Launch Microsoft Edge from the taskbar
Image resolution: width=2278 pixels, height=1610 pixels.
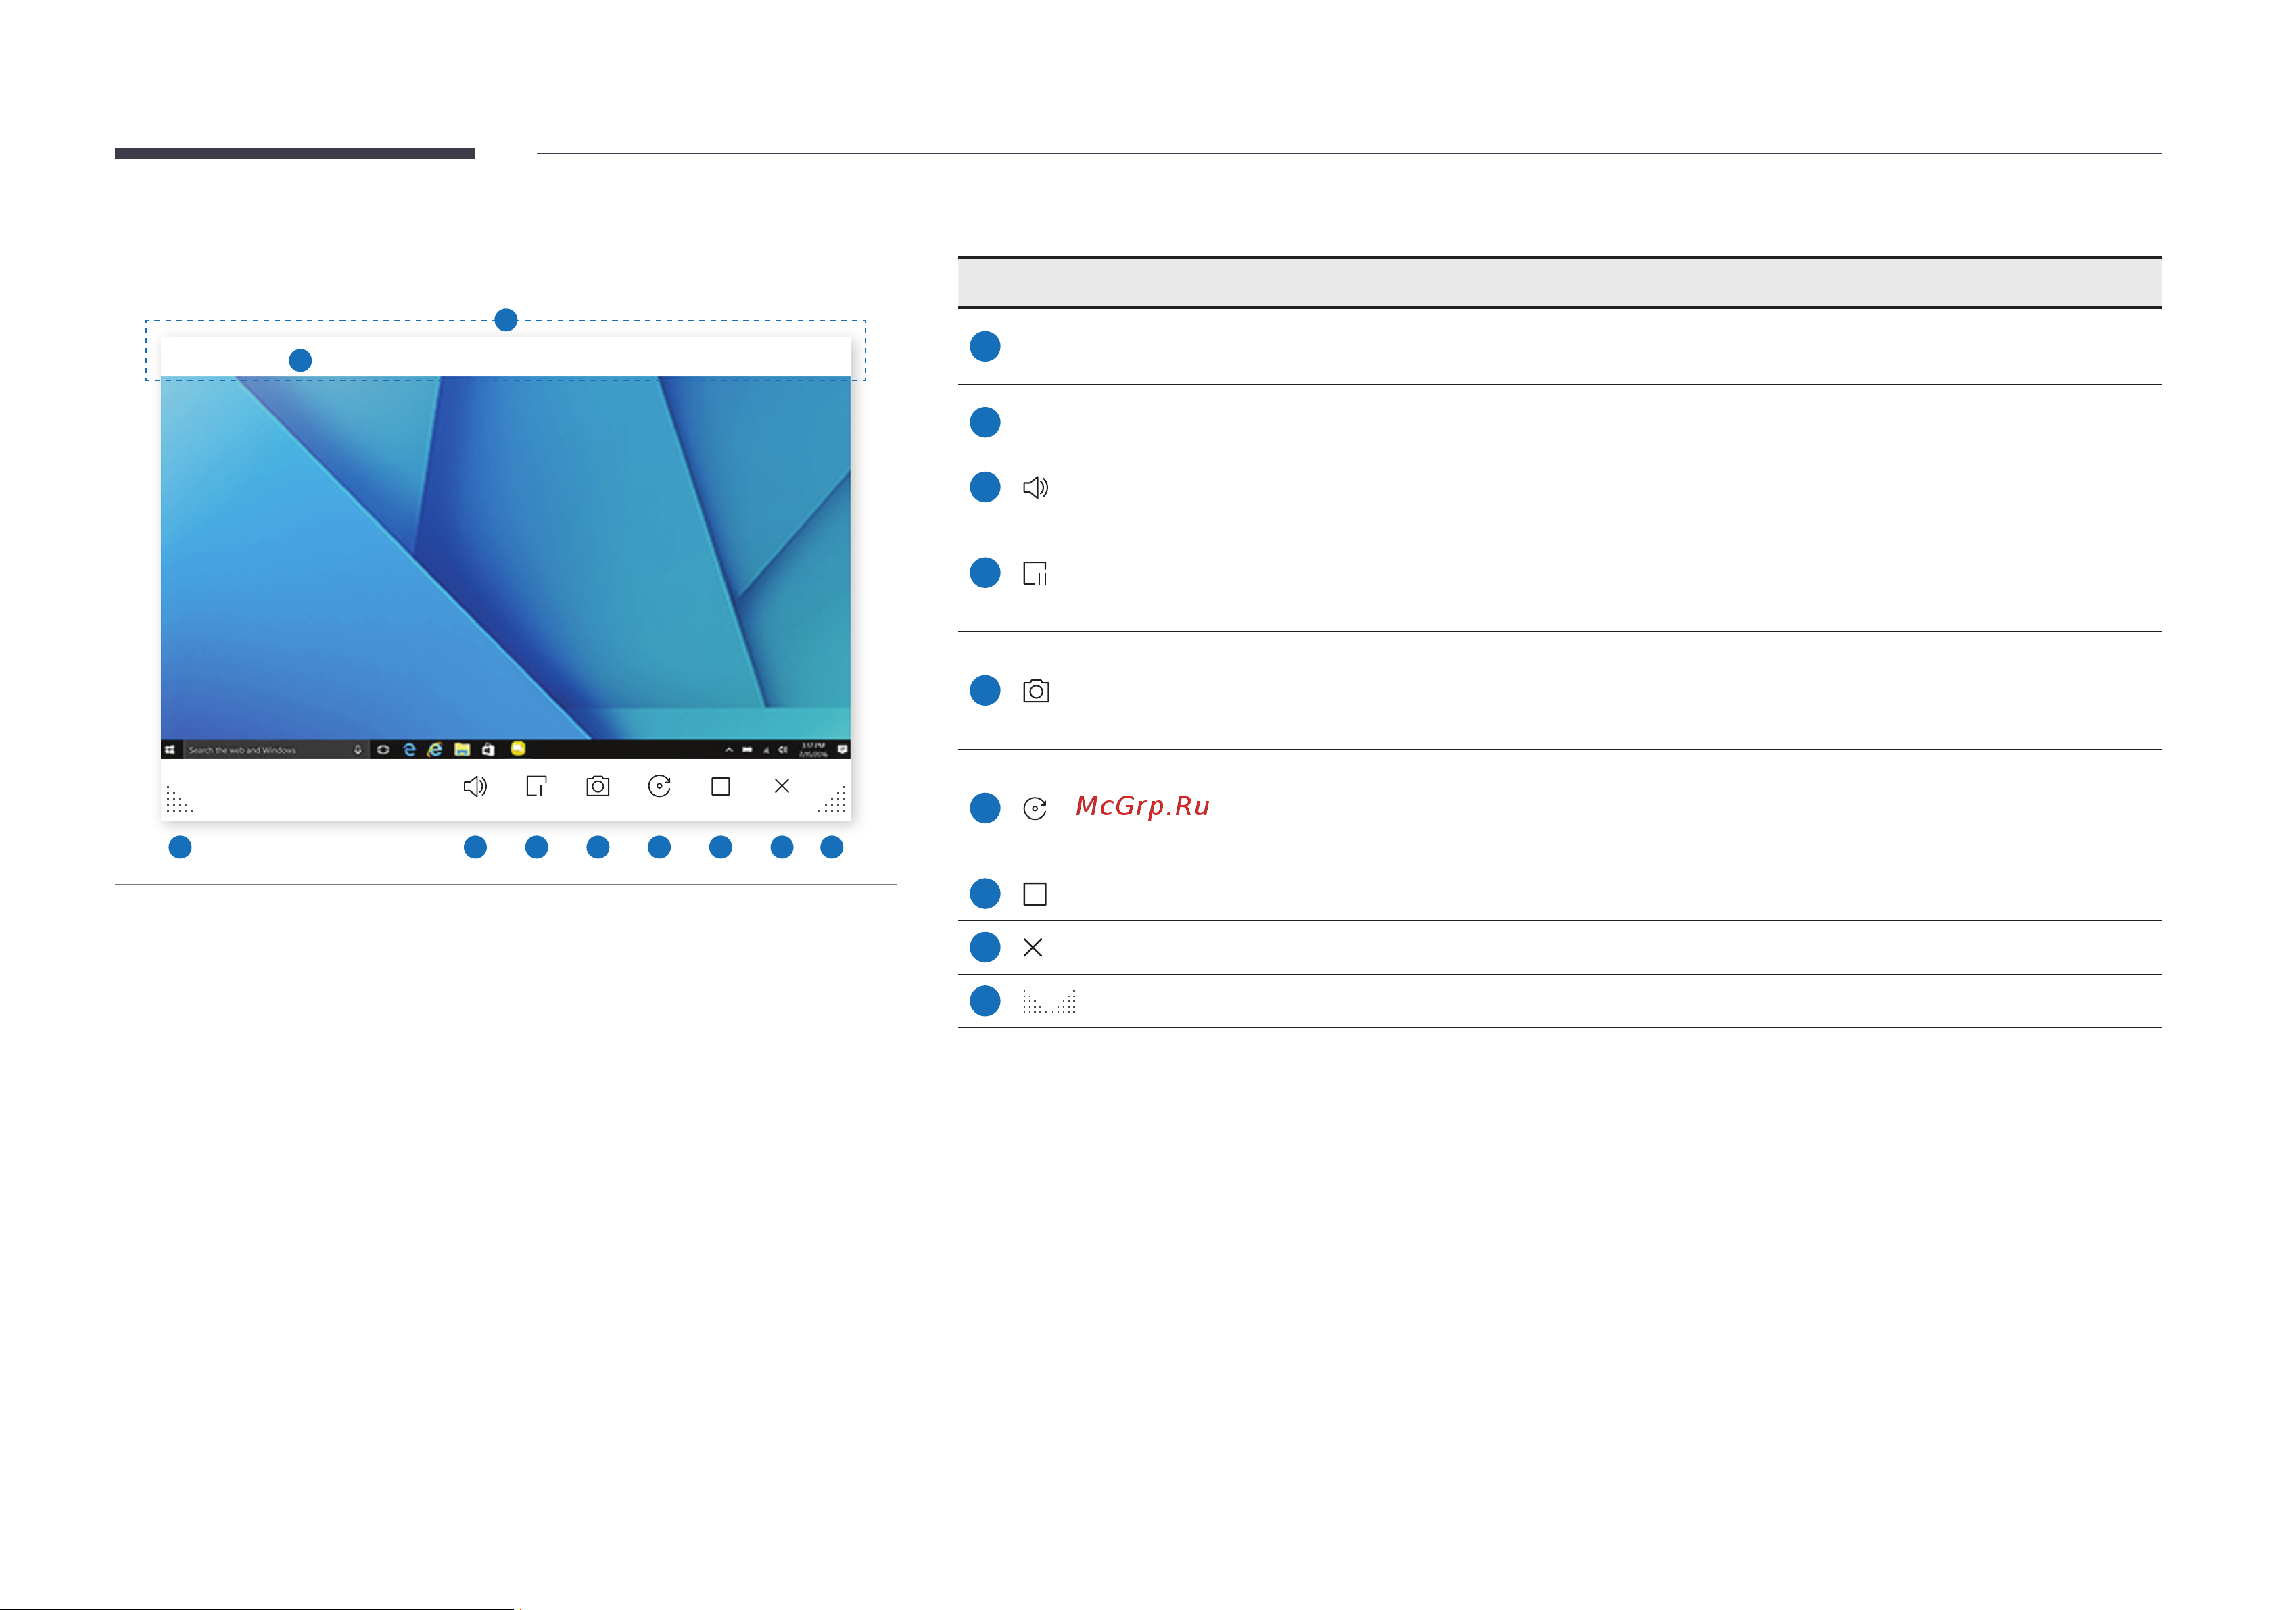point(410,749)
